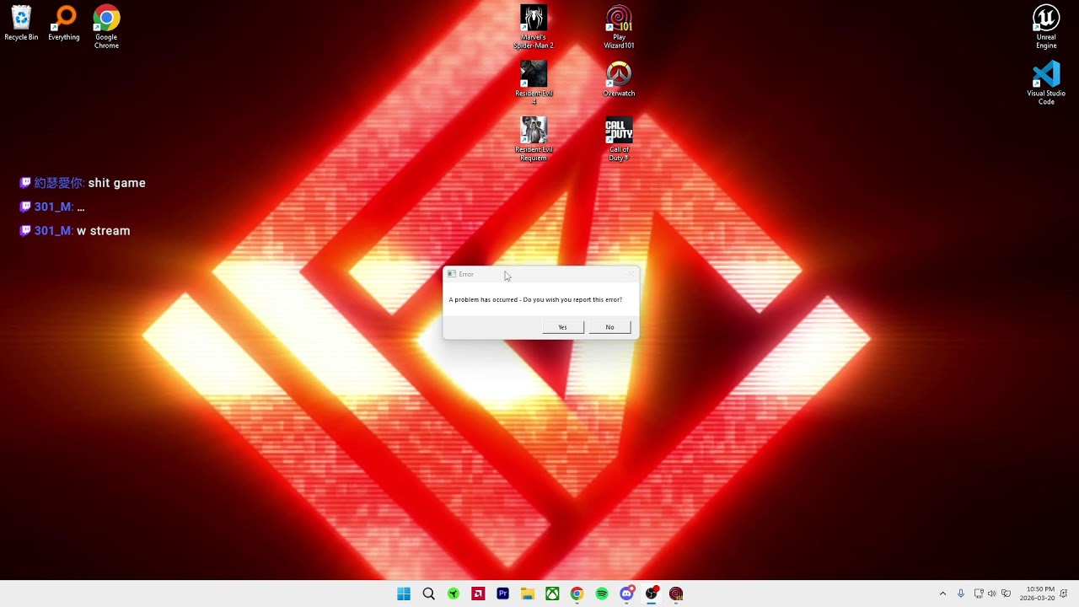Click No in the Error dialog

[x=609, y=327]
